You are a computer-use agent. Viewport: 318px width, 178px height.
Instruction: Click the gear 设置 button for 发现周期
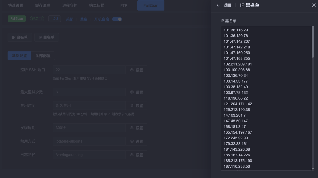[137, 128]
